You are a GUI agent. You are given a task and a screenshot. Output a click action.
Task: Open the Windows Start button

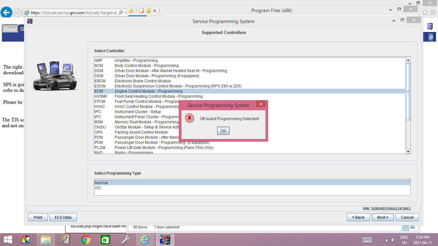click(8, 240)
